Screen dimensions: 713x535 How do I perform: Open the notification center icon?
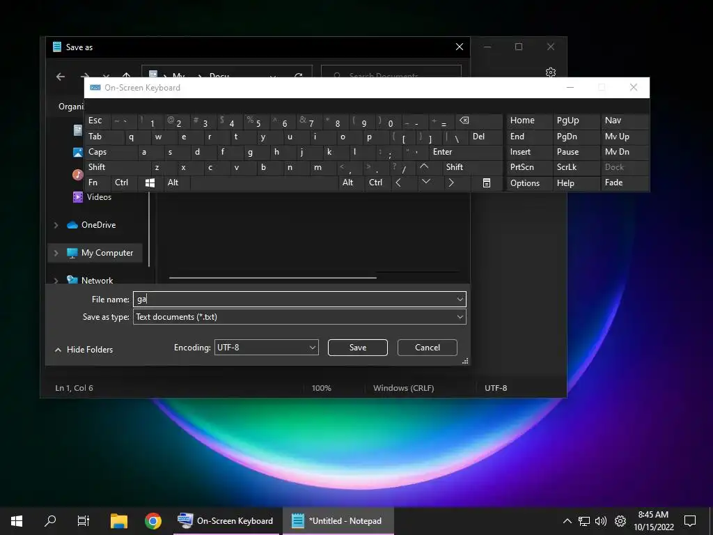coord(690,521)
